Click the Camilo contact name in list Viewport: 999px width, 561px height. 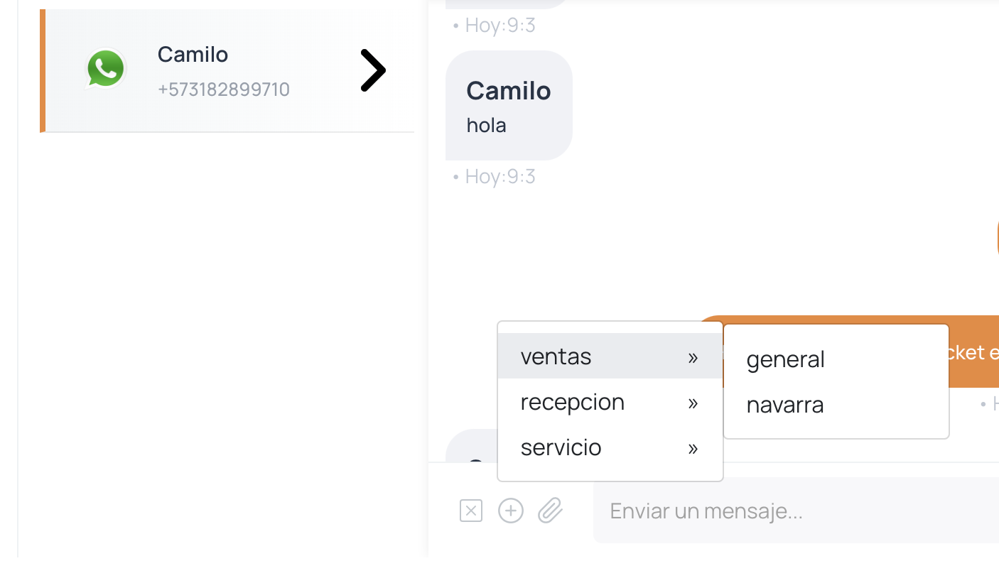(x=193, y=54)
